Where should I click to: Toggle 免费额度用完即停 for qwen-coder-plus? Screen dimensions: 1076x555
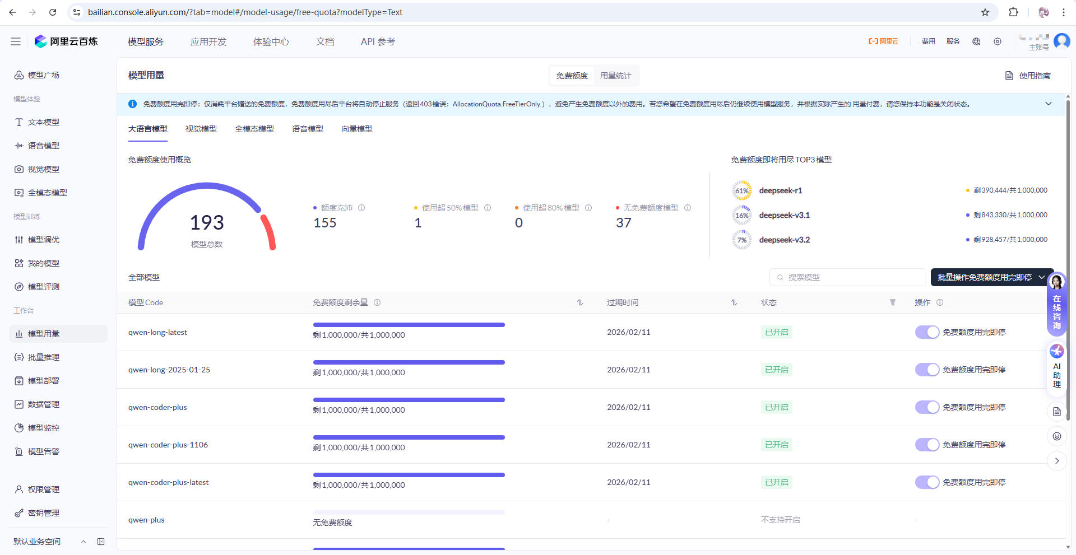point(927,407)
